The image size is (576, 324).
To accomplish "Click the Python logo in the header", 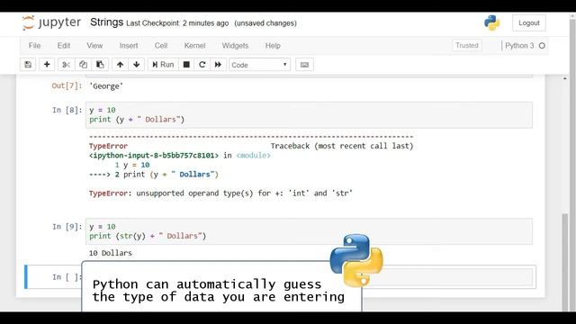I will click(492, 22).
